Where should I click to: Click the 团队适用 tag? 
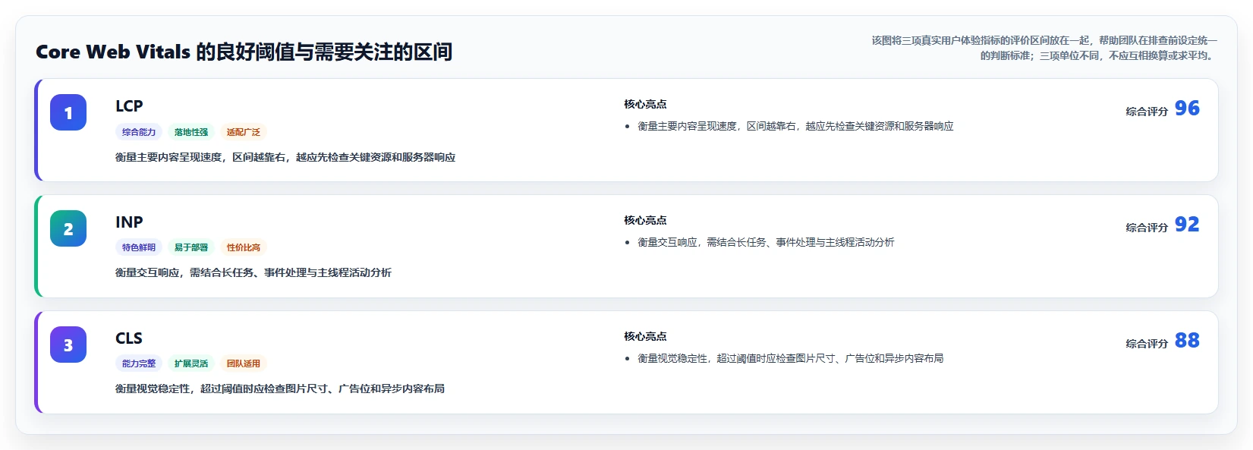(244, 363)
